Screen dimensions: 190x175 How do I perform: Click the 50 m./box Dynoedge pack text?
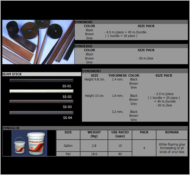pos(145,58)
